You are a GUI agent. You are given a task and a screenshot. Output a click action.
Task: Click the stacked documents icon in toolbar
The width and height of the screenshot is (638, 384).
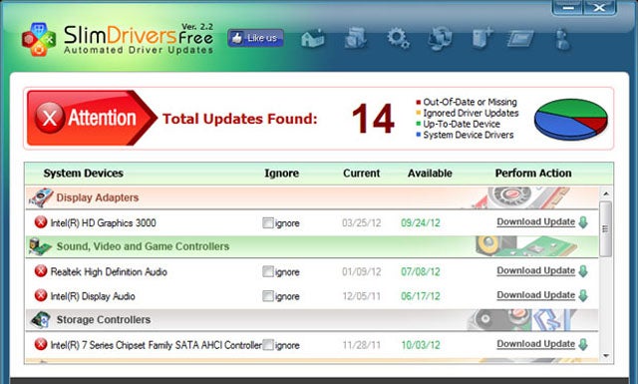[x=355, y=38]
